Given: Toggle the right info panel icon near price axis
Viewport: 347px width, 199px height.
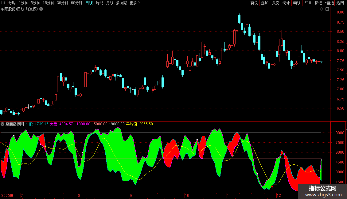Looking at the screenshot, I should [327, 9].
